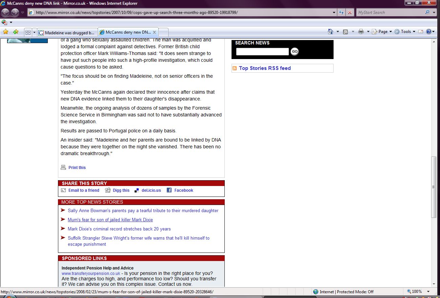Open 'Mark Dixie's criminal record' story link
Viewport: 440px width, 298px height.
click(119, 229)
